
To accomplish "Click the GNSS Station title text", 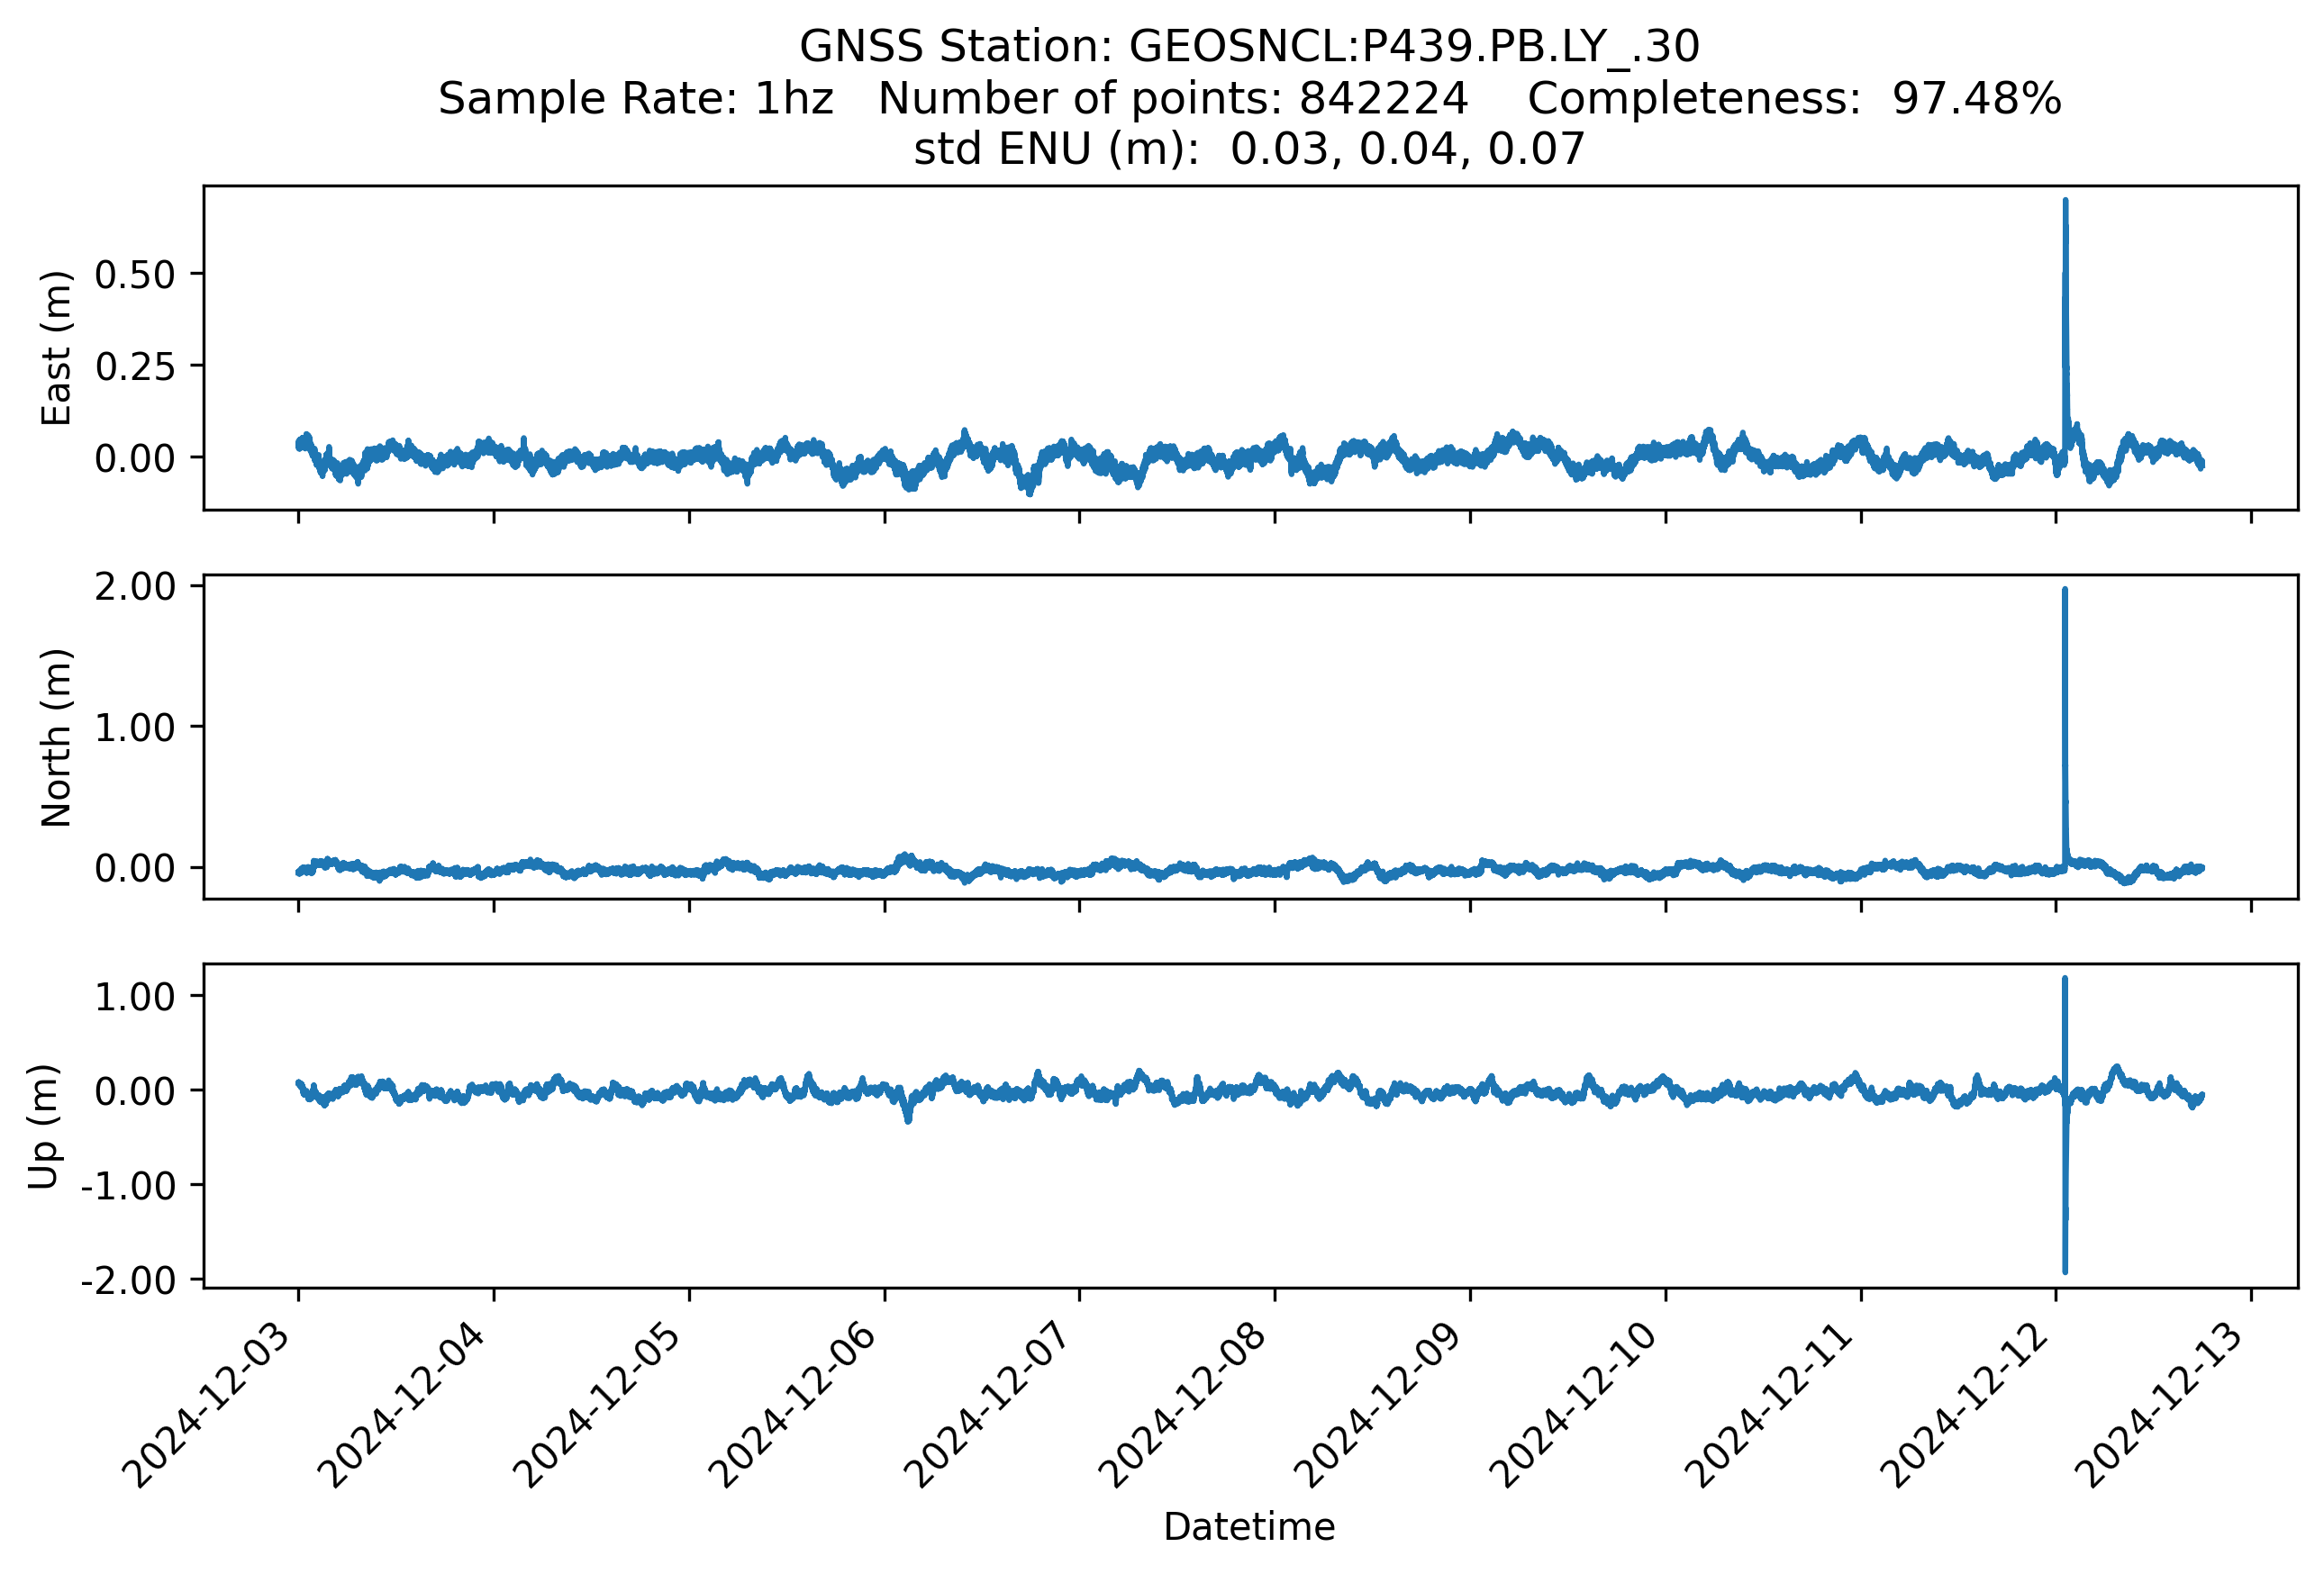I will click(x=1248, y=47).
